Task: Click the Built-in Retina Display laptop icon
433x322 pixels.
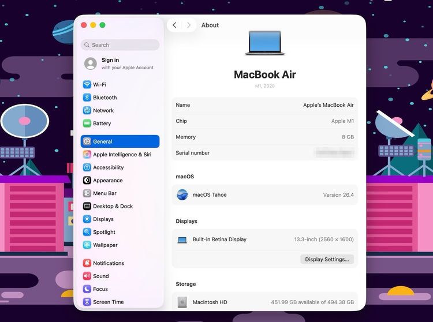Action: pyautogui.click(x=182, y=240)
